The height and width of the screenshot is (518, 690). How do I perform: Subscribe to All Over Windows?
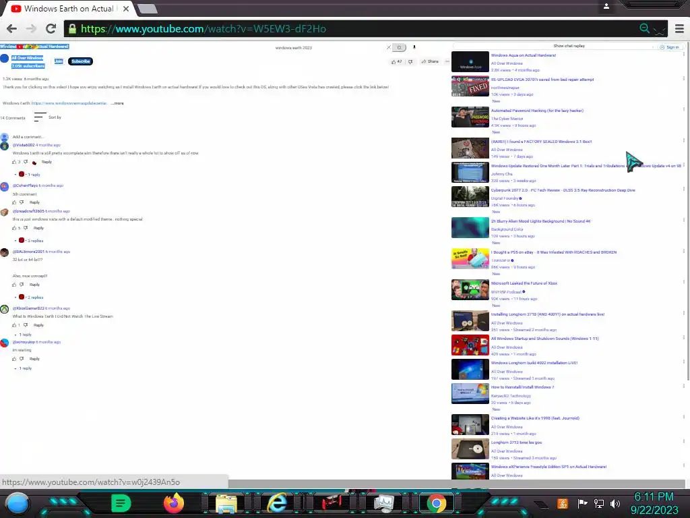pos(81,61)
